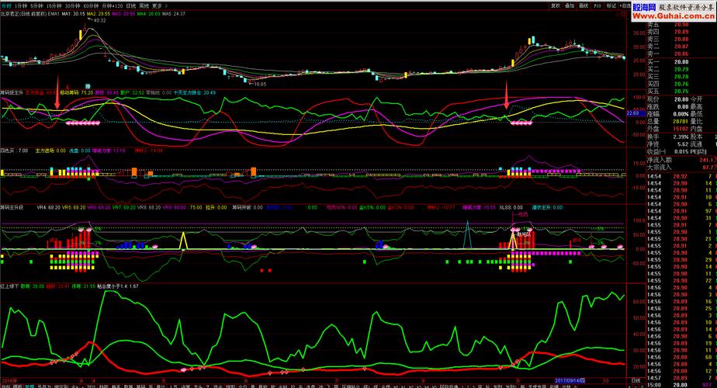717x388 pixels.
Task: Select the 15分钟 period tab
Action: (54, 6)
